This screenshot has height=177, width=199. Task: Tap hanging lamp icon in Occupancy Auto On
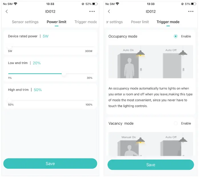(140, 53)
